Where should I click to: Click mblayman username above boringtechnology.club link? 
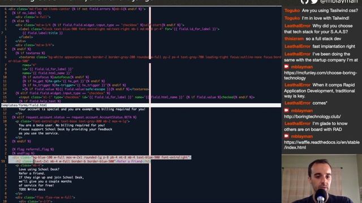pos(301,111)
